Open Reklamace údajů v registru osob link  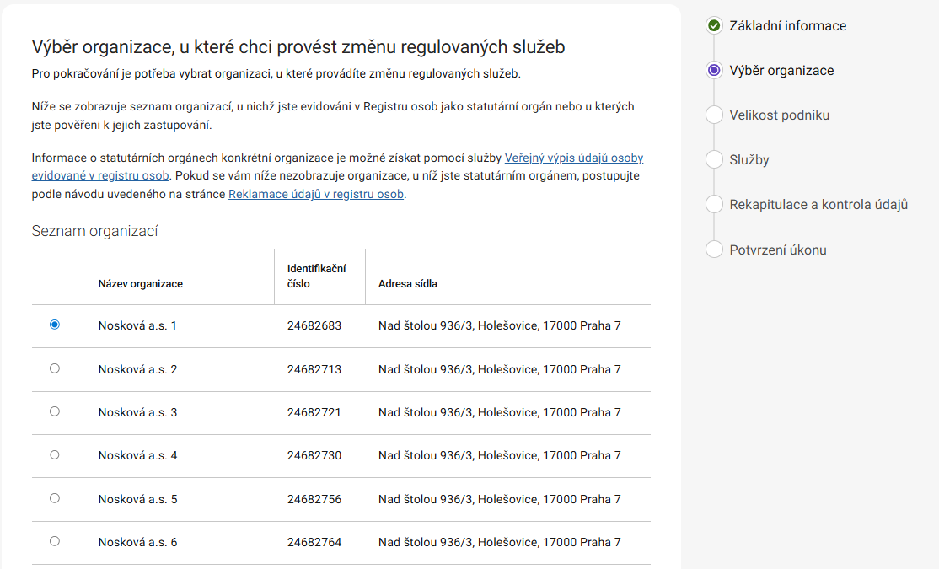click(316, 194)
